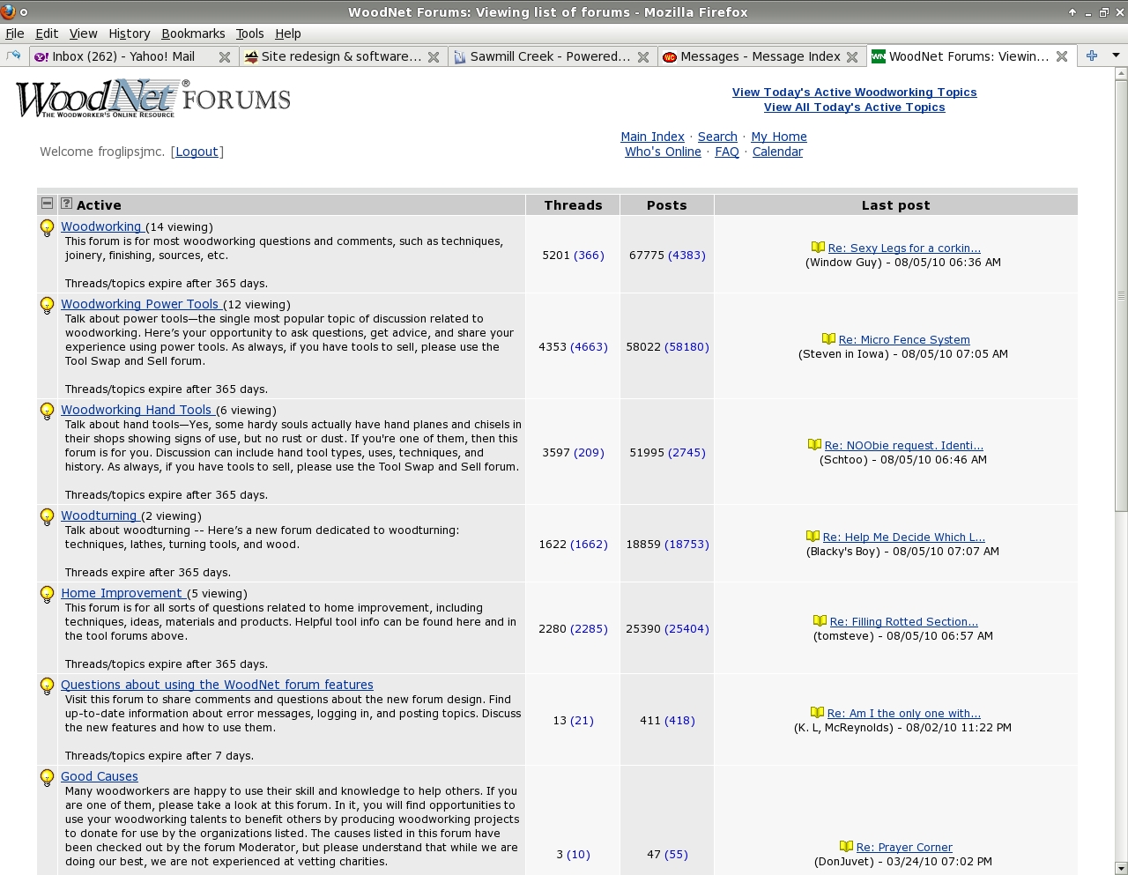Click the Firefox icon in the title bar

(8, 11)
